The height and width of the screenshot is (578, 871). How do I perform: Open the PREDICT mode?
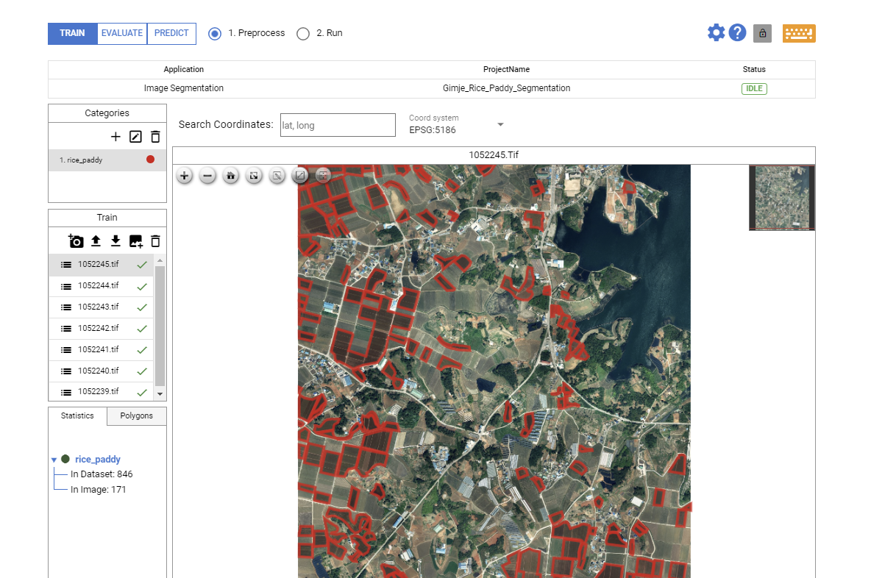coord(171,34)
